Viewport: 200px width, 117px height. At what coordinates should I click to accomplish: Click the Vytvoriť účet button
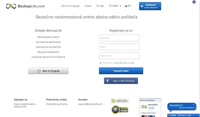(x=121, y=71)
